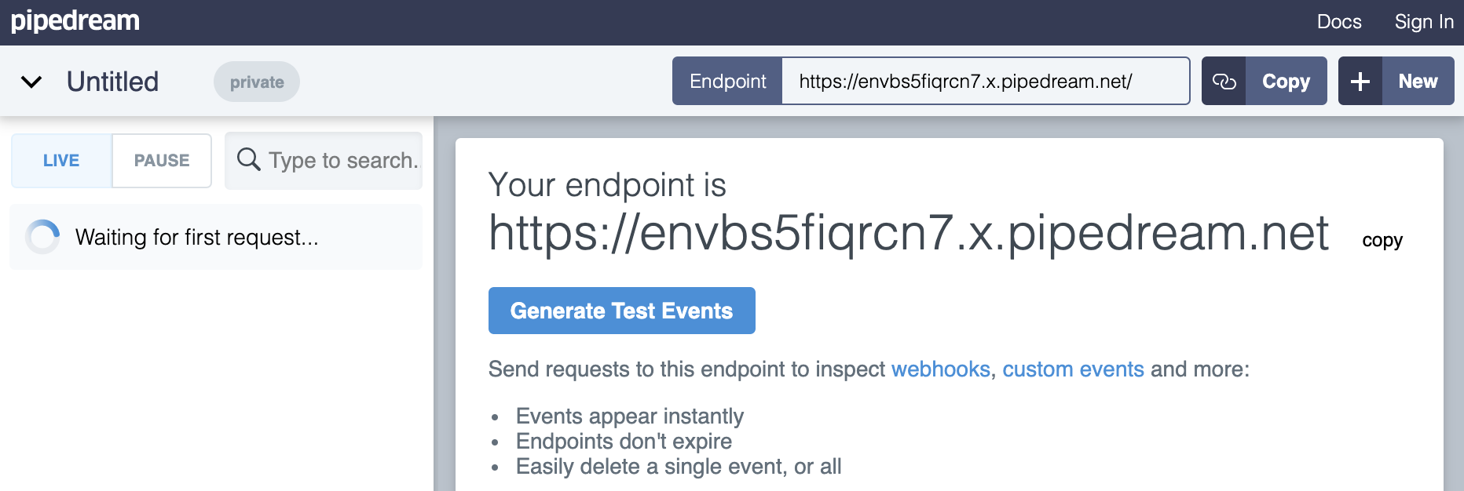Click Generate Test Events button

tap(621, 311)
